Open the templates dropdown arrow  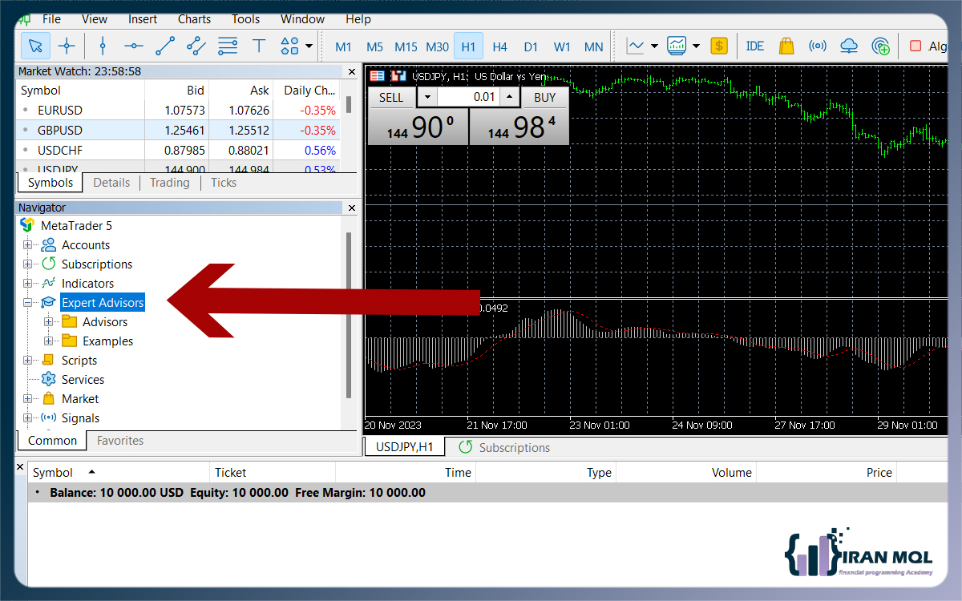(x=696, y=46)
